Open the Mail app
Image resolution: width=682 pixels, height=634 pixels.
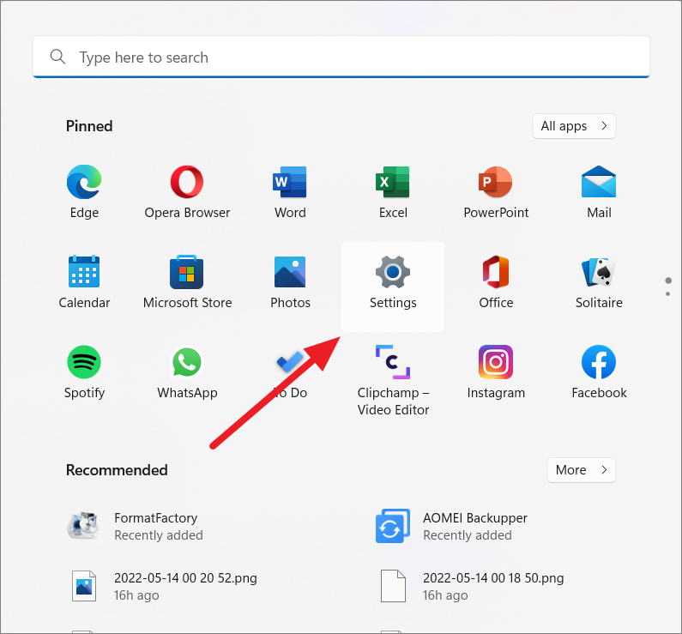click(x=599, y=192)
